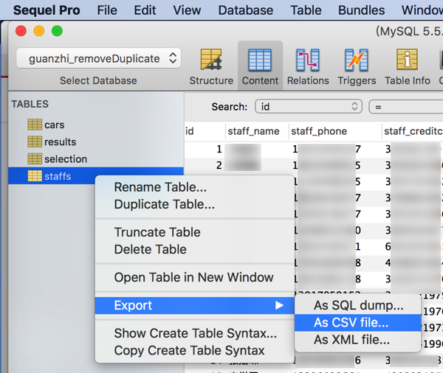Choose Copy Create Table Syntax

click(x=194, y=350)
